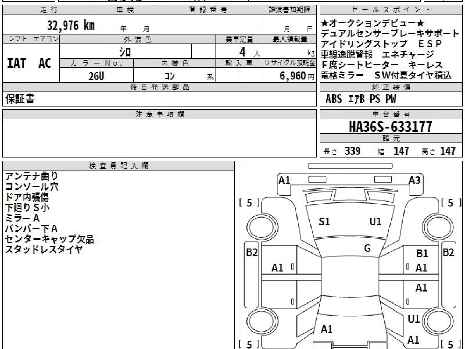The height and width of the screenshot is (349, 465).
Task: Click the 車台番号 header
Action: coord(391,114)
